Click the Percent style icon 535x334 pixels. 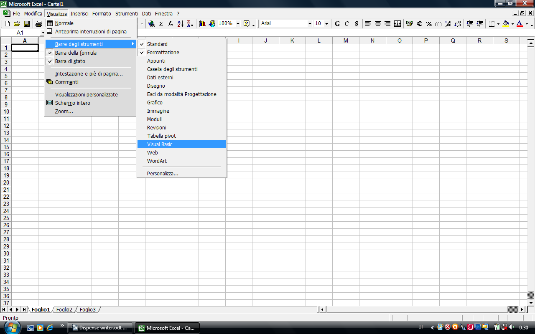[429, 24]
